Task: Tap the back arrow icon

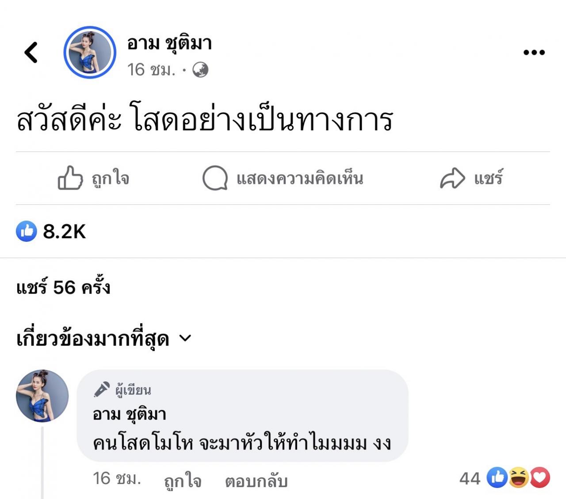Action: [31, 52]
